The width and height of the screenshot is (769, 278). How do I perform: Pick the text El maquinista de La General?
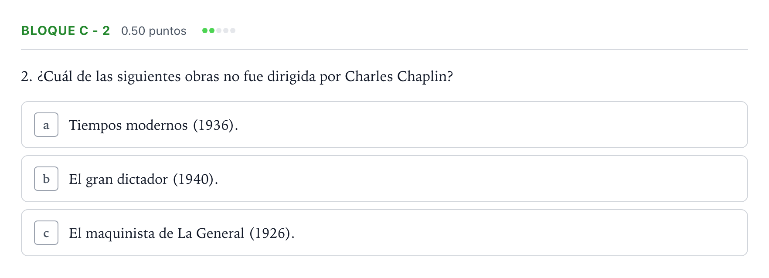(x=157, y=234)
